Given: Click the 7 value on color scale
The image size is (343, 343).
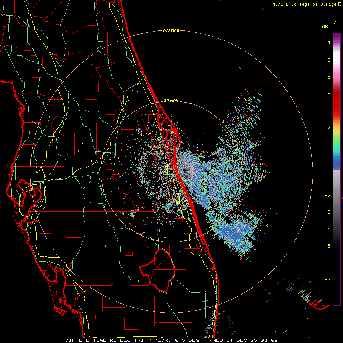Looking at the screenshot, I should (329, 43).
